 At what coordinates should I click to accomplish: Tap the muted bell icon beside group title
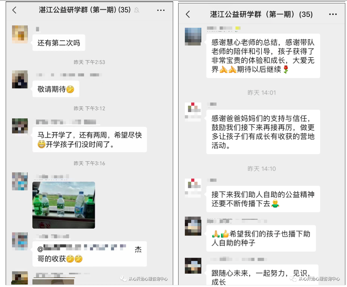(137, 10)
